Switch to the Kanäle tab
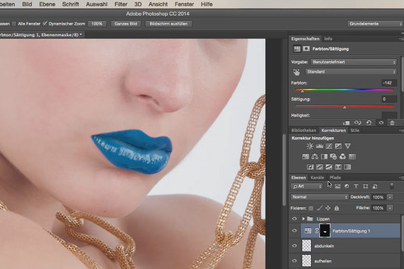 (317, 178)
